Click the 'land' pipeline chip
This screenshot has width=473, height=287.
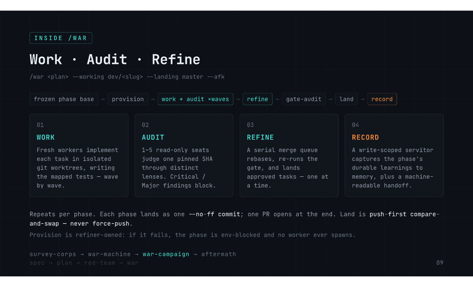[346, 99]
